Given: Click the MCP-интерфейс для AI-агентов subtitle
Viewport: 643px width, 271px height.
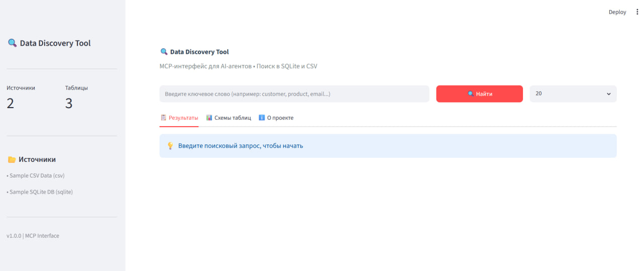Looking at the screenshot, I should click(238, 66).
